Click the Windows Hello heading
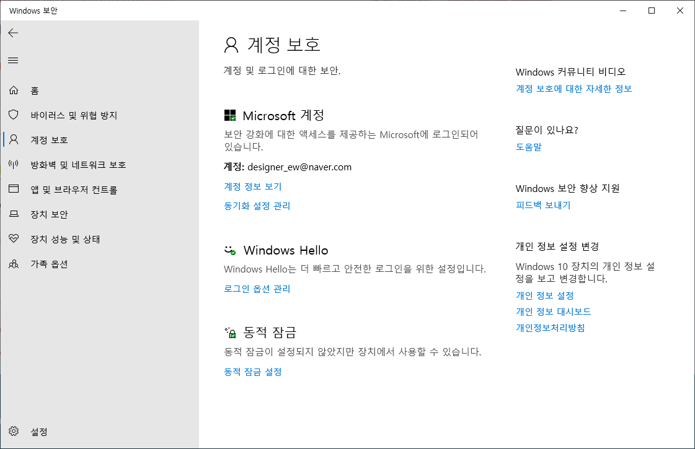Viewport: 695px width, 449px height. (x=286, y=250)
